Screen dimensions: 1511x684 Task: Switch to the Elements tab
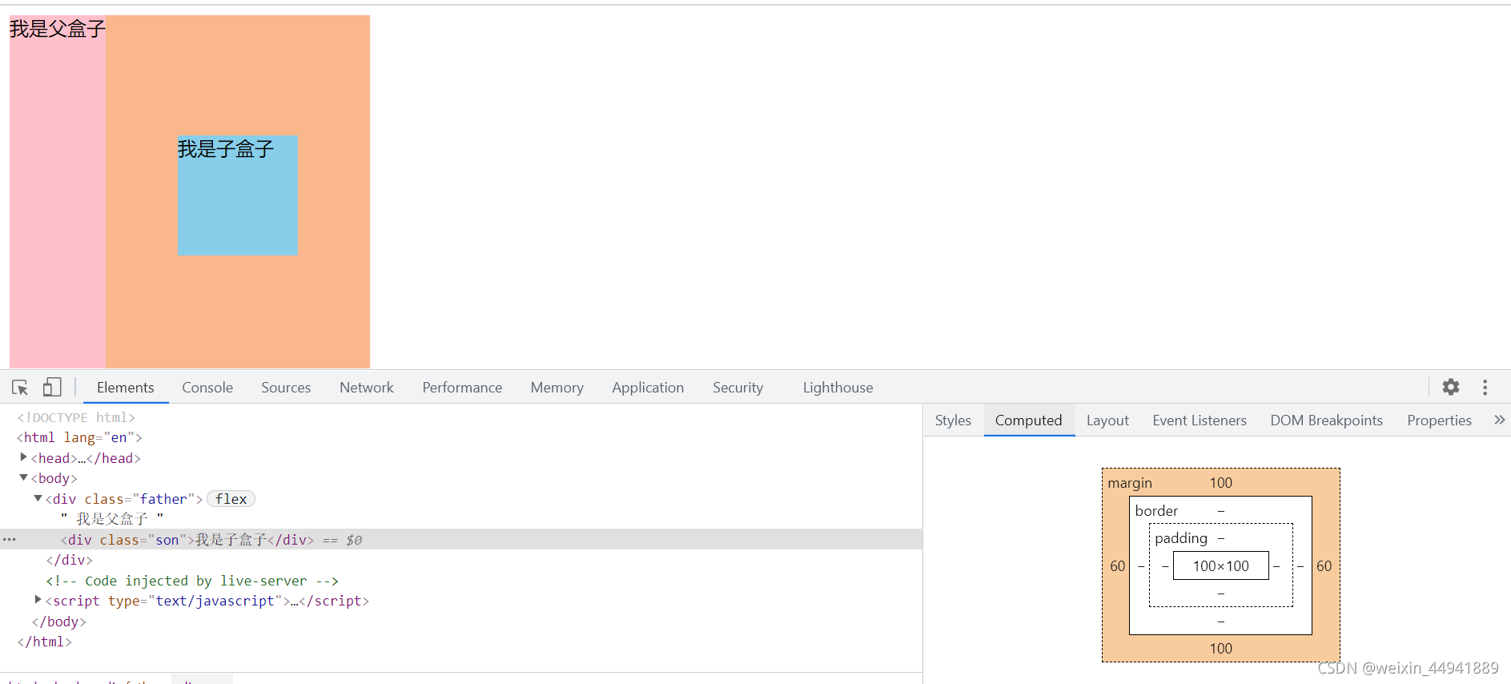tap(125, 388)
